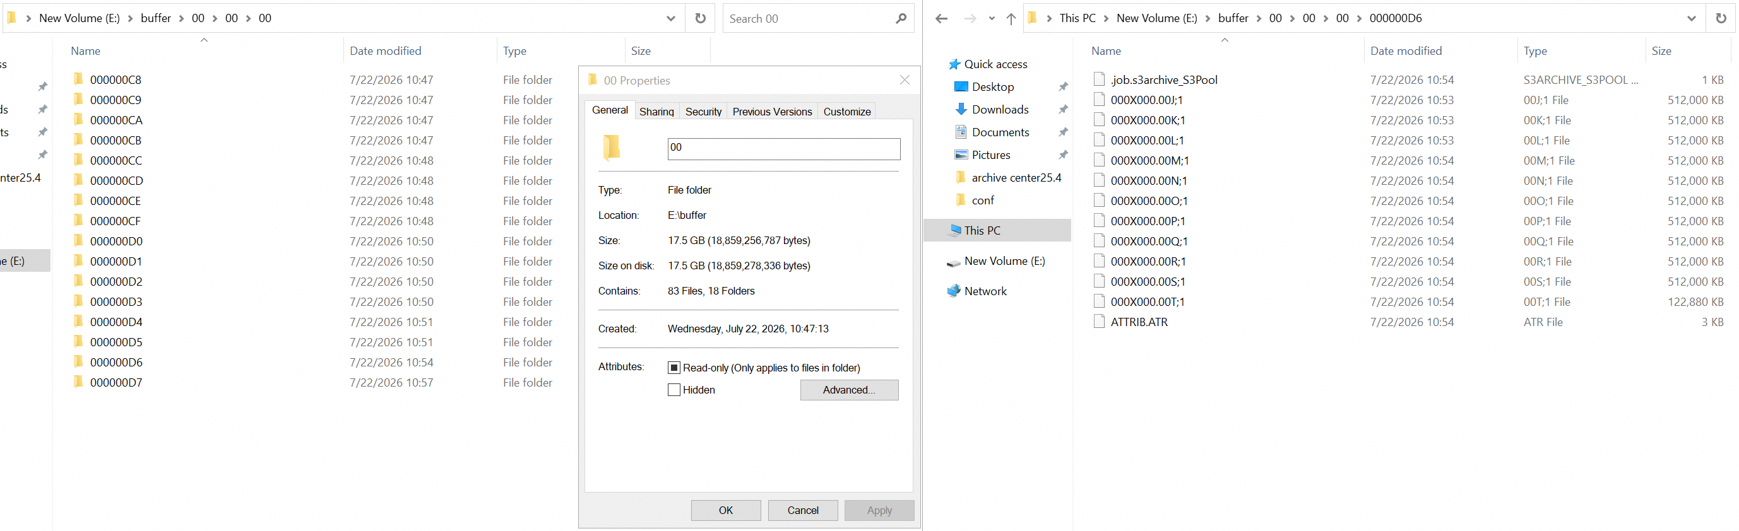The width and height of the screenshot is (1739, 531).
Task: Select the 000000D7 folder icon
Action: 78,382
